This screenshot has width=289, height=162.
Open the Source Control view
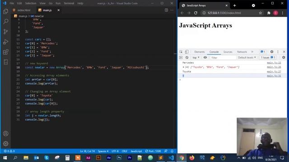6,31
